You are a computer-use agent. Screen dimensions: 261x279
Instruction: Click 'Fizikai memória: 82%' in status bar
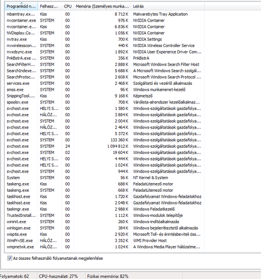coord(108,276)
